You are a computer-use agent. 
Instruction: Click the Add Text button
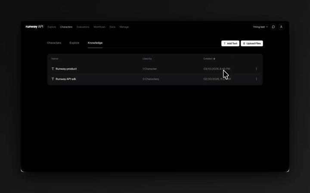pos(230,44)
